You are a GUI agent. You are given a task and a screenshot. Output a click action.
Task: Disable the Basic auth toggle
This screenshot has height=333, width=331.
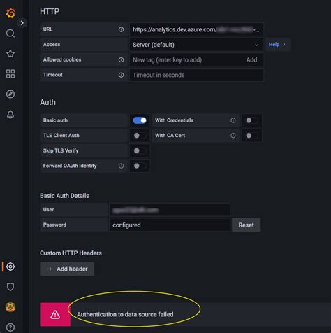click(x=140, y=120)
